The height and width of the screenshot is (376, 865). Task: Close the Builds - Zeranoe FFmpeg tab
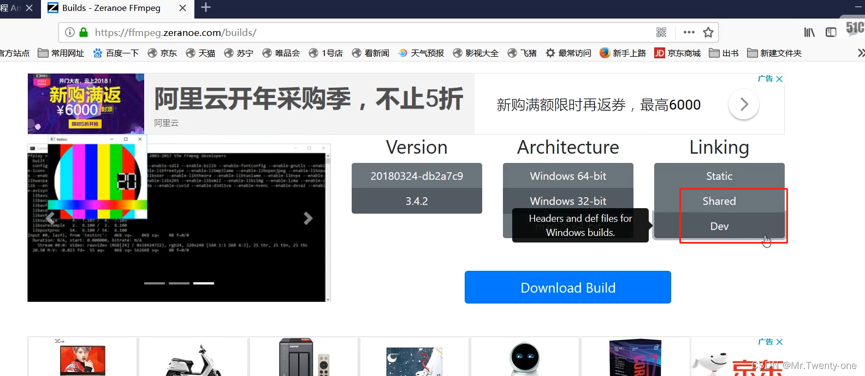point(182,8)
